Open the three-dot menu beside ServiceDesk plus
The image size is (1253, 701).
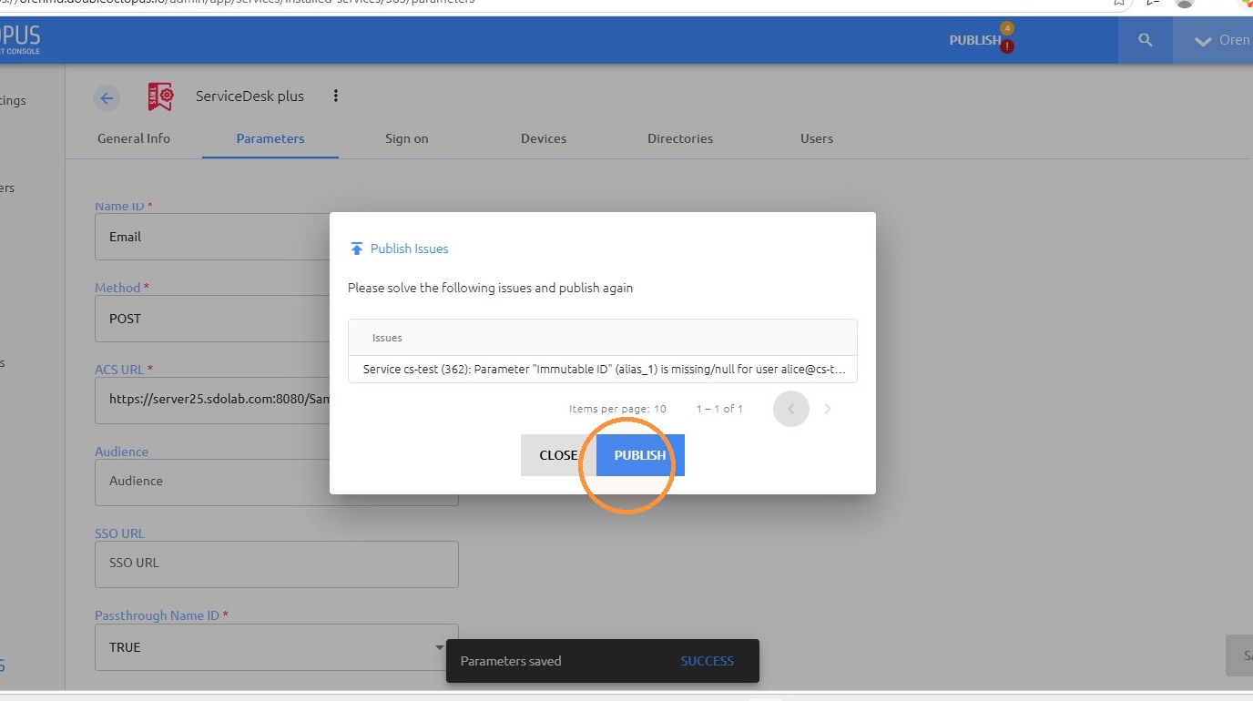pyautogui.click(x=335, y=96)
